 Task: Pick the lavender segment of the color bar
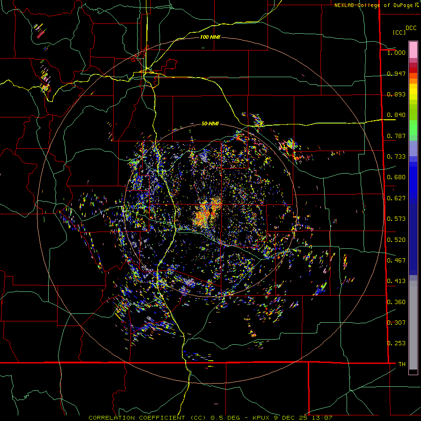[413, 148]
